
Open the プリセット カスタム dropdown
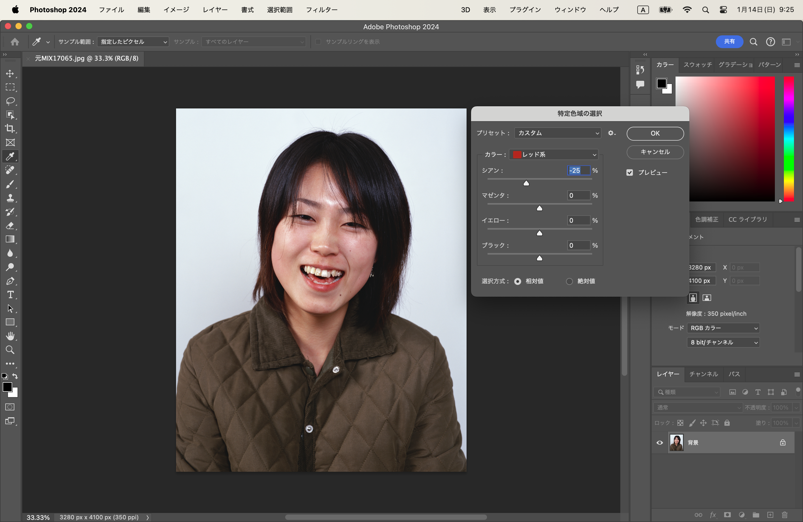(x=557, y=133)
